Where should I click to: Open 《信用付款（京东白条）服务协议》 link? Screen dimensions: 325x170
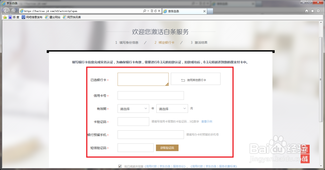[165, 166]
